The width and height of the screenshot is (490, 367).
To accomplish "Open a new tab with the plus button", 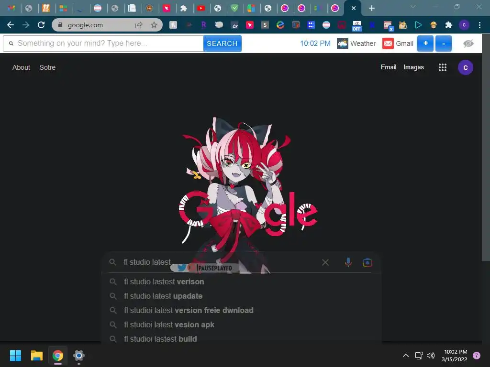I will coord(371,8).
